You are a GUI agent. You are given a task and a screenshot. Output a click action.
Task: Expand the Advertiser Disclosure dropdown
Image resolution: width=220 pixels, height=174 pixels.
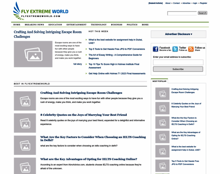click(179, 34)
